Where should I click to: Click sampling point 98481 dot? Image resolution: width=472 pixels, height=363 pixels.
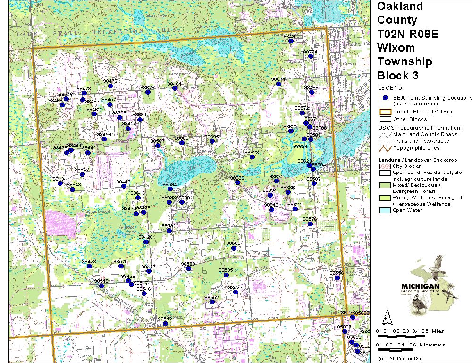pyautogui.click(x=175, y=88)
